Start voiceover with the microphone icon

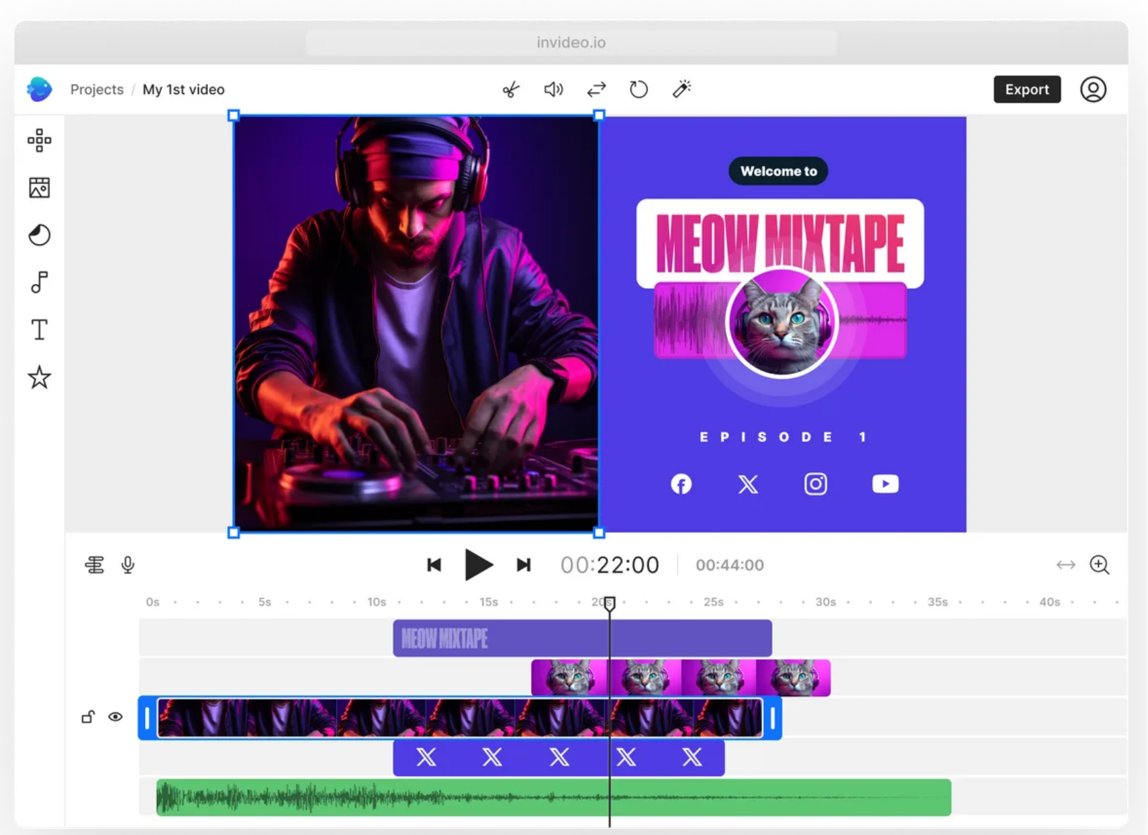click(128, 565)
